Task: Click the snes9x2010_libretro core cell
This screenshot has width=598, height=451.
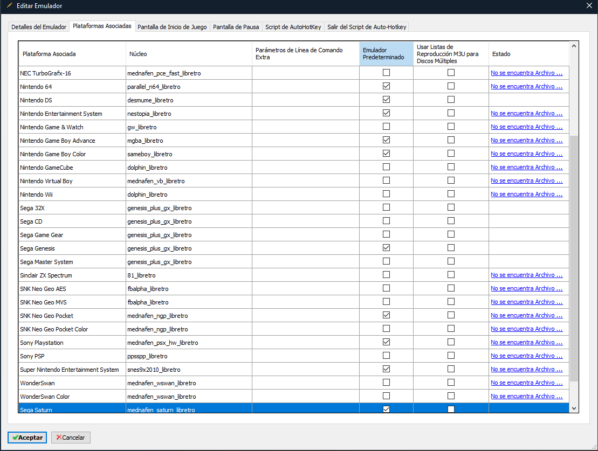Action: click(189, 370)
